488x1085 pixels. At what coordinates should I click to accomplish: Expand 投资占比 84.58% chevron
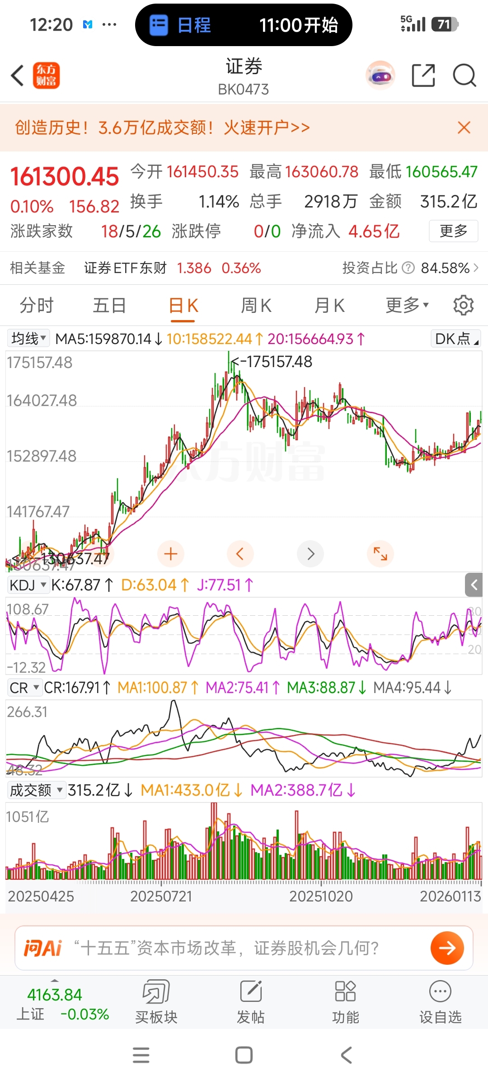[x=475, y=268]
